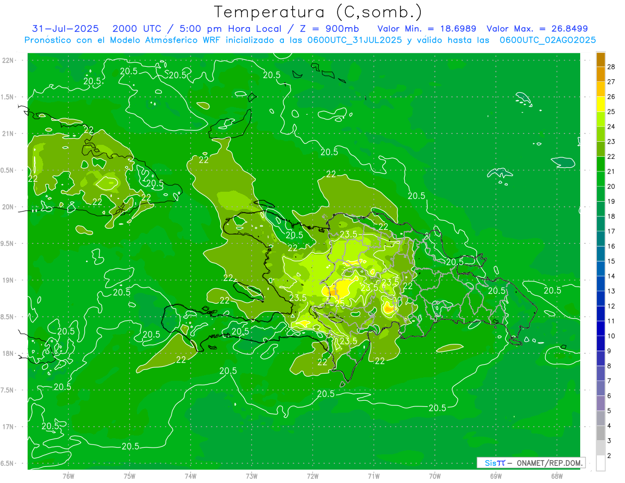Pick the purple swatch between 6 and 7

click(x=601, y=388)
